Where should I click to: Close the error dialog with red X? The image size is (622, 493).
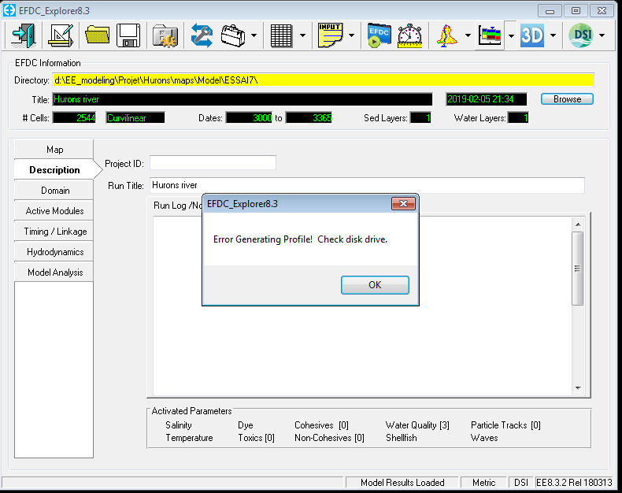point(403,204)
